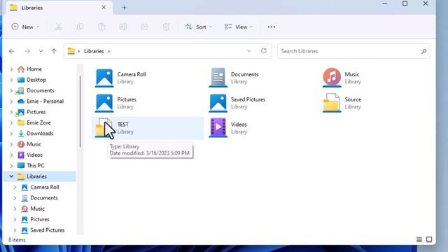Go forward with the right arrow
This screenshot has width=448, height=252.
coord(27,51)
